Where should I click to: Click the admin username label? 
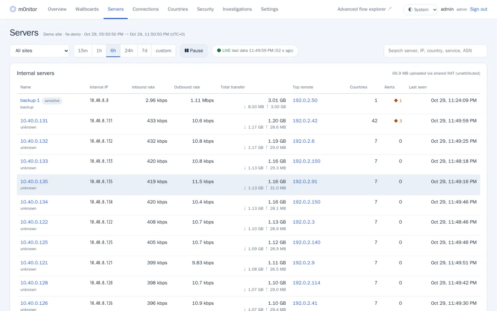(x=447, y=9)
